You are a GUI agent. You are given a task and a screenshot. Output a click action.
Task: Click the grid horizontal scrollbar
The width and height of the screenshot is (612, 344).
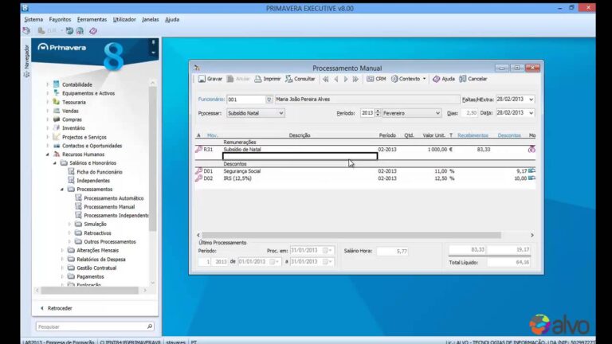click(x=351, y=235)
